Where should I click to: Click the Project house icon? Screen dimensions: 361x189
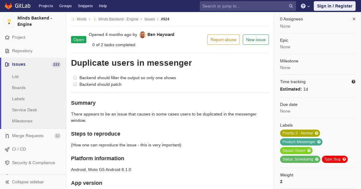tap(7, 37)
